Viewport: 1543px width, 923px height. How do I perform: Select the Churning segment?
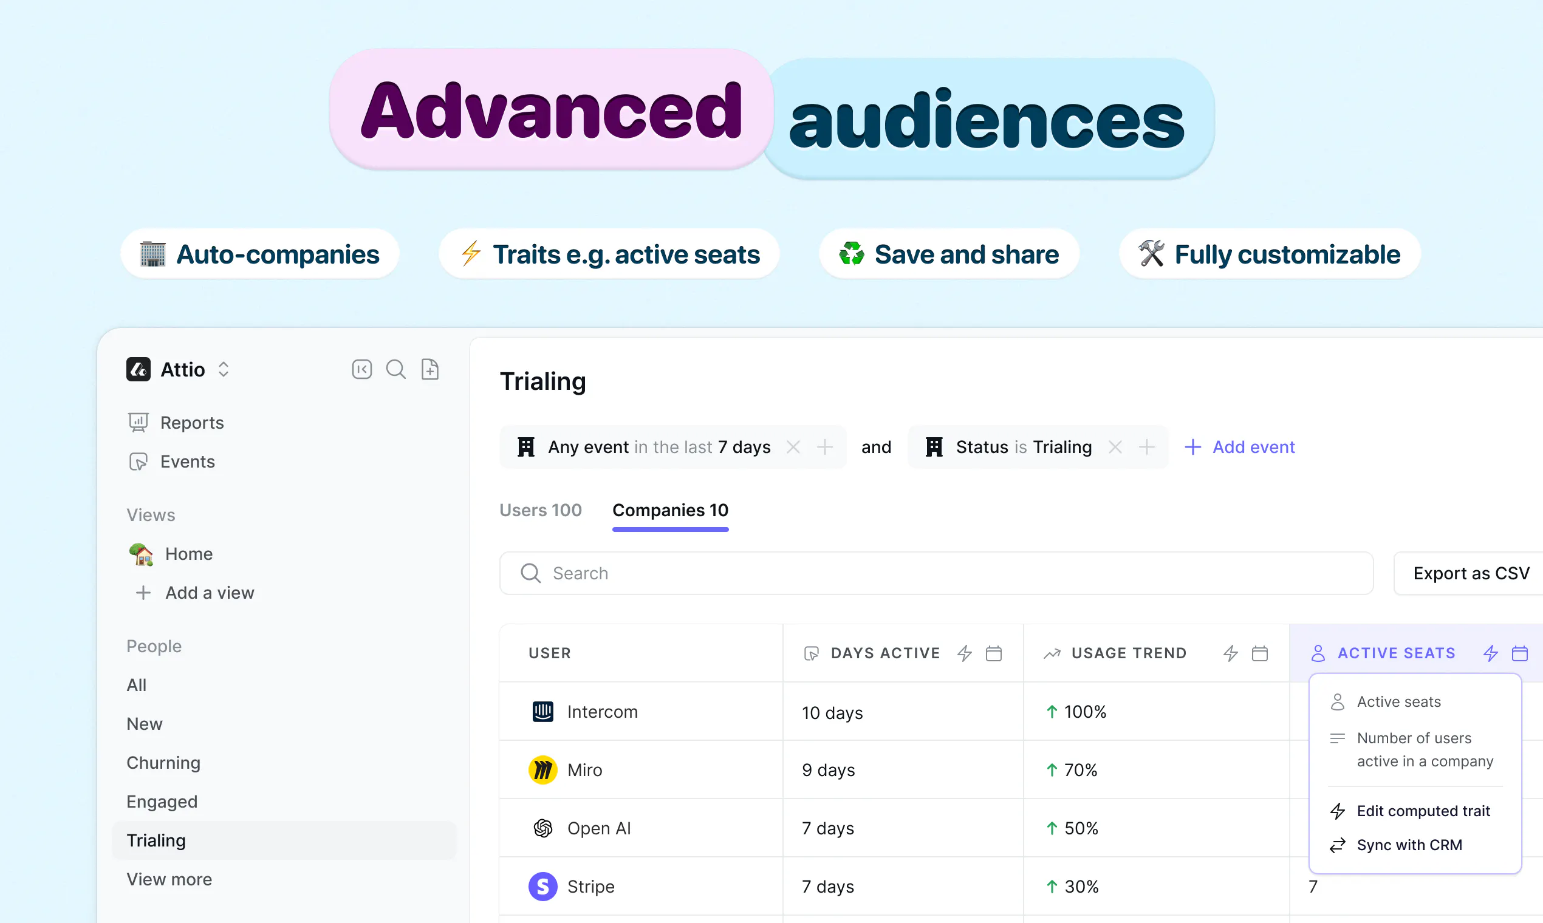point(163,763)
